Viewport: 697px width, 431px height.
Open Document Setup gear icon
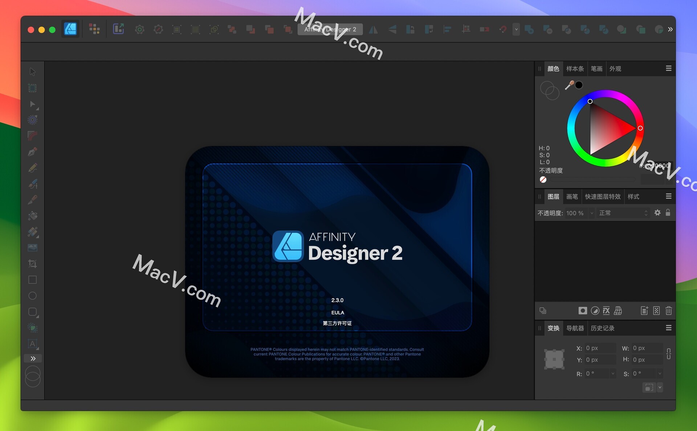click(139, 29)
